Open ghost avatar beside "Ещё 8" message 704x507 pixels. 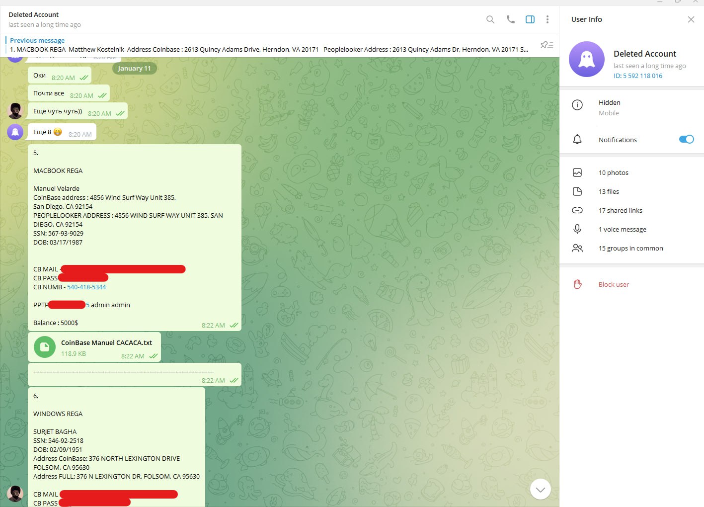coord(15,132)
